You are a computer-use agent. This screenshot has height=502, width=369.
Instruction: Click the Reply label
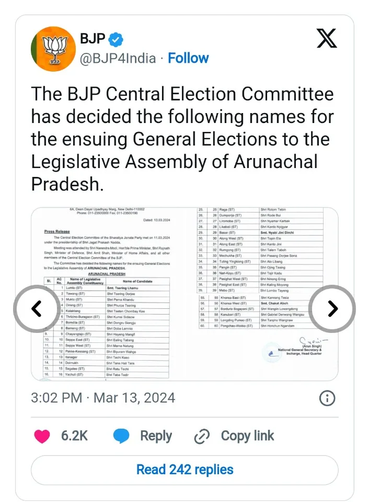[156, 436]
